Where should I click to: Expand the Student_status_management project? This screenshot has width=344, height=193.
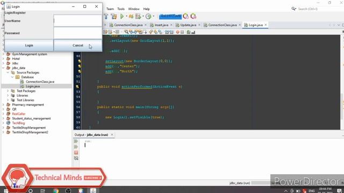click(3, 118)
